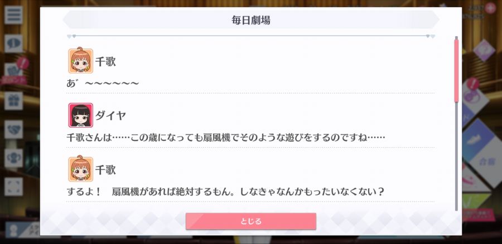Click the とじる close button

point(250,221)
